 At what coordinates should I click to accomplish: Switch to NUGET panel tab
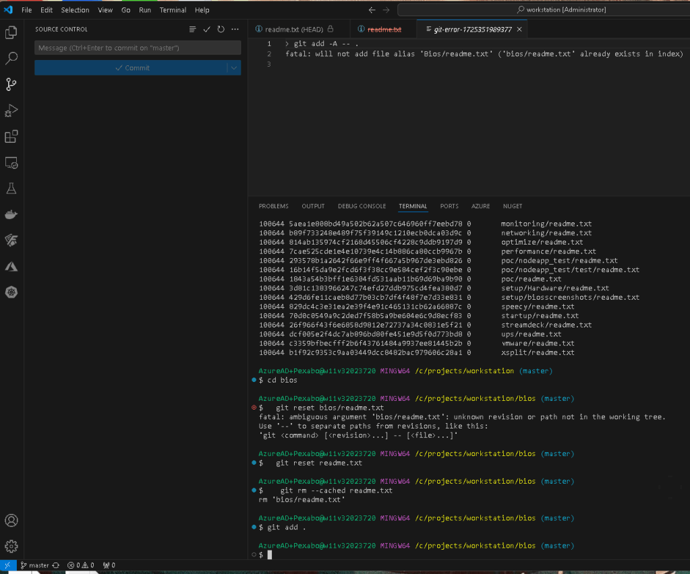pos(513,206)
